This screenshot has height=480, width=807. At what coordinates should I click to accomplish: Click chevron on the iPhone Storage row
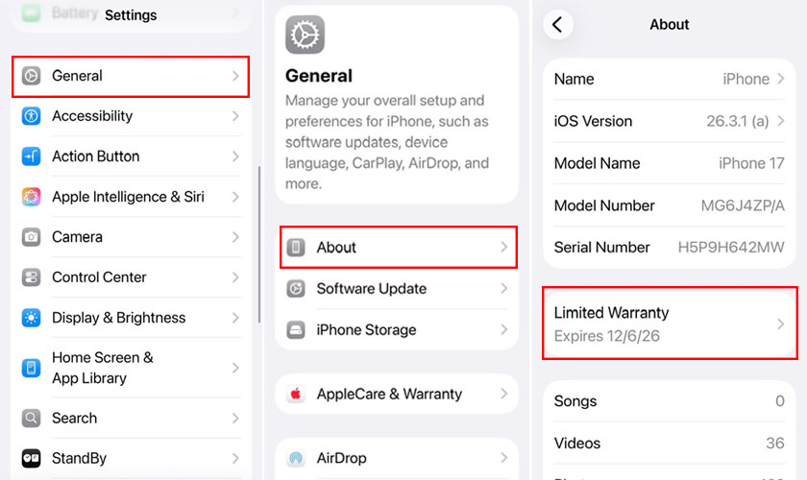pyautogui.click(x=503, y=330)
